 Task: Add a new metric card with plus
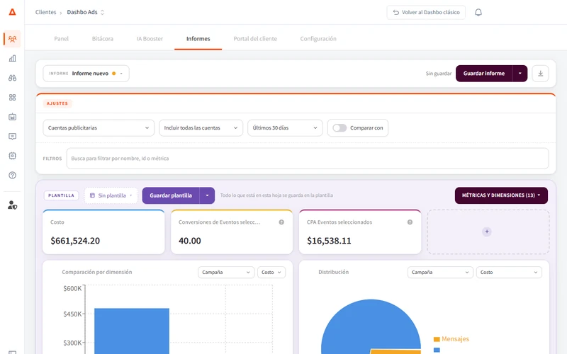pyautogui.click(x=487, y=232)
